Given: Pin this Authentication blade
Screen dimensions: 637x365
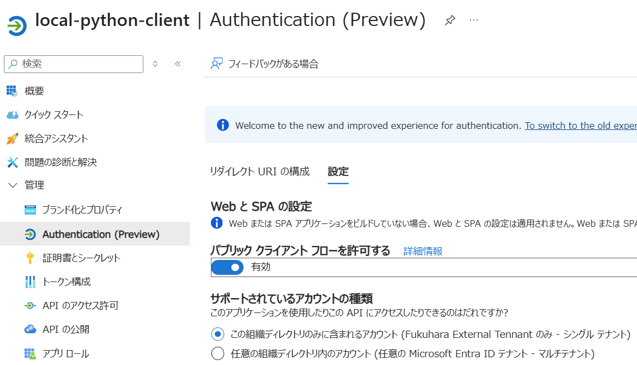Looking at the screenshot, I should pos(450,20).
